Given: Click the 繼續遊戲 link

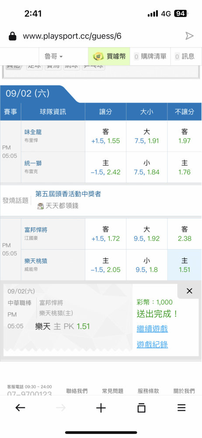Looking at the screenshot, I should point(152,329).
